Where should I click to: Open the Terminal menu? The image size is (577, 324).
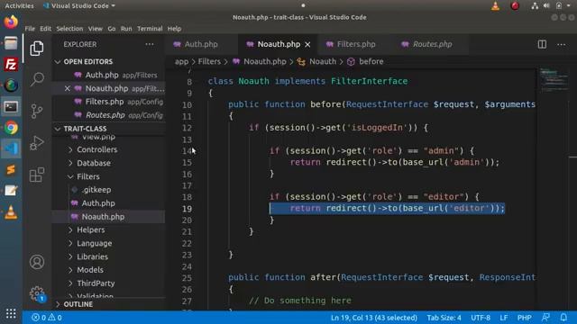[150, 29]
